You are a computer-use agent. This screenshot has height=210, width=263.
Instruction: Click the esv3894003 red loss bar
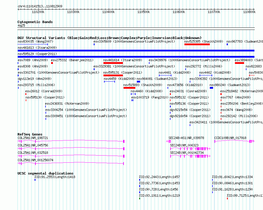239,63
